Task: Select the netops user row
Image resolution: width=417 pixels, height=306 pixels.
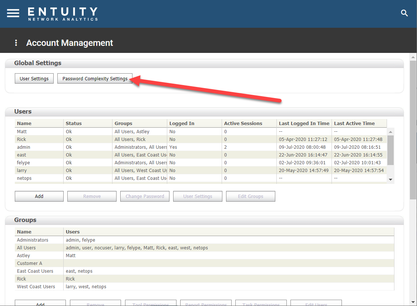Action: click(x=201, y=178)
